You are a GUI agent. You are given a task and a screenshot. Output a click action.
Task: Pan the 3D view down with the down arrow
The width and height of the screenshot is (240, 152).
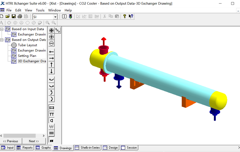pos(52,71)
